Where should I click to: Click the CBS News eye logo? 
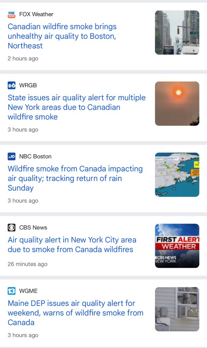[12, 227]
